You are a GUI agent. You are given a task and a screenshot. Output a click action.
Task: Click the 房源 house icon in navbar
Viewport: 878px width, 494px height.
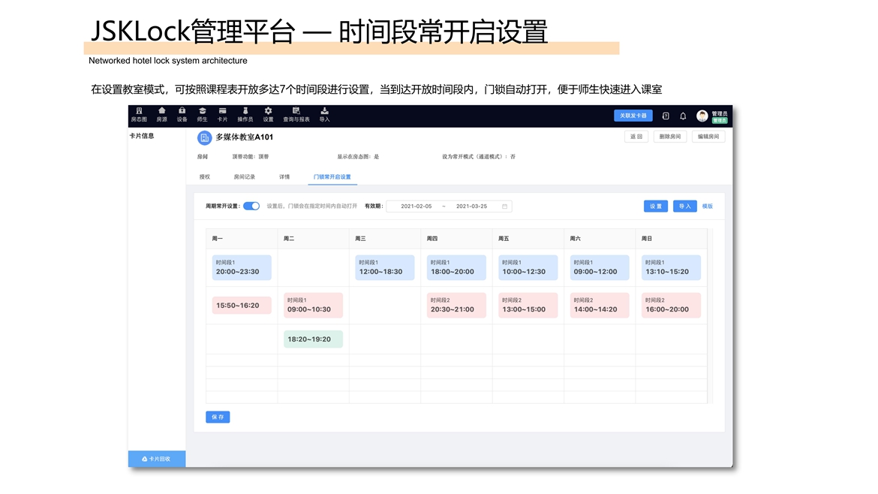(x=161, y=111)
